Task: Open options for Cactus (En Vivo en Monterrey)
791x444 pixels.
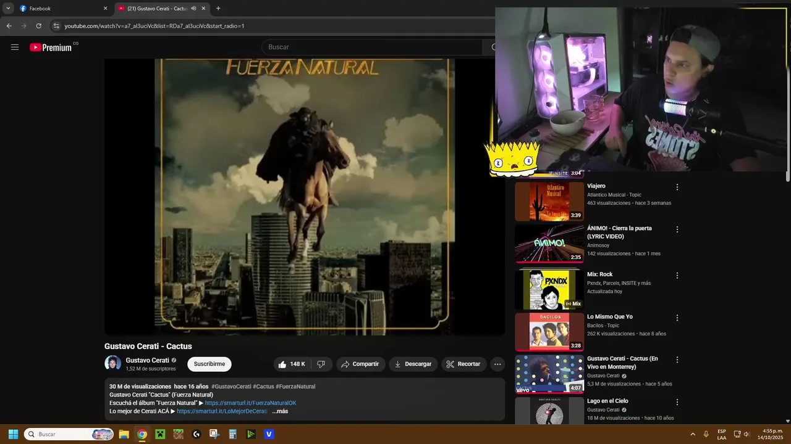Action: [x=677, y=360]
